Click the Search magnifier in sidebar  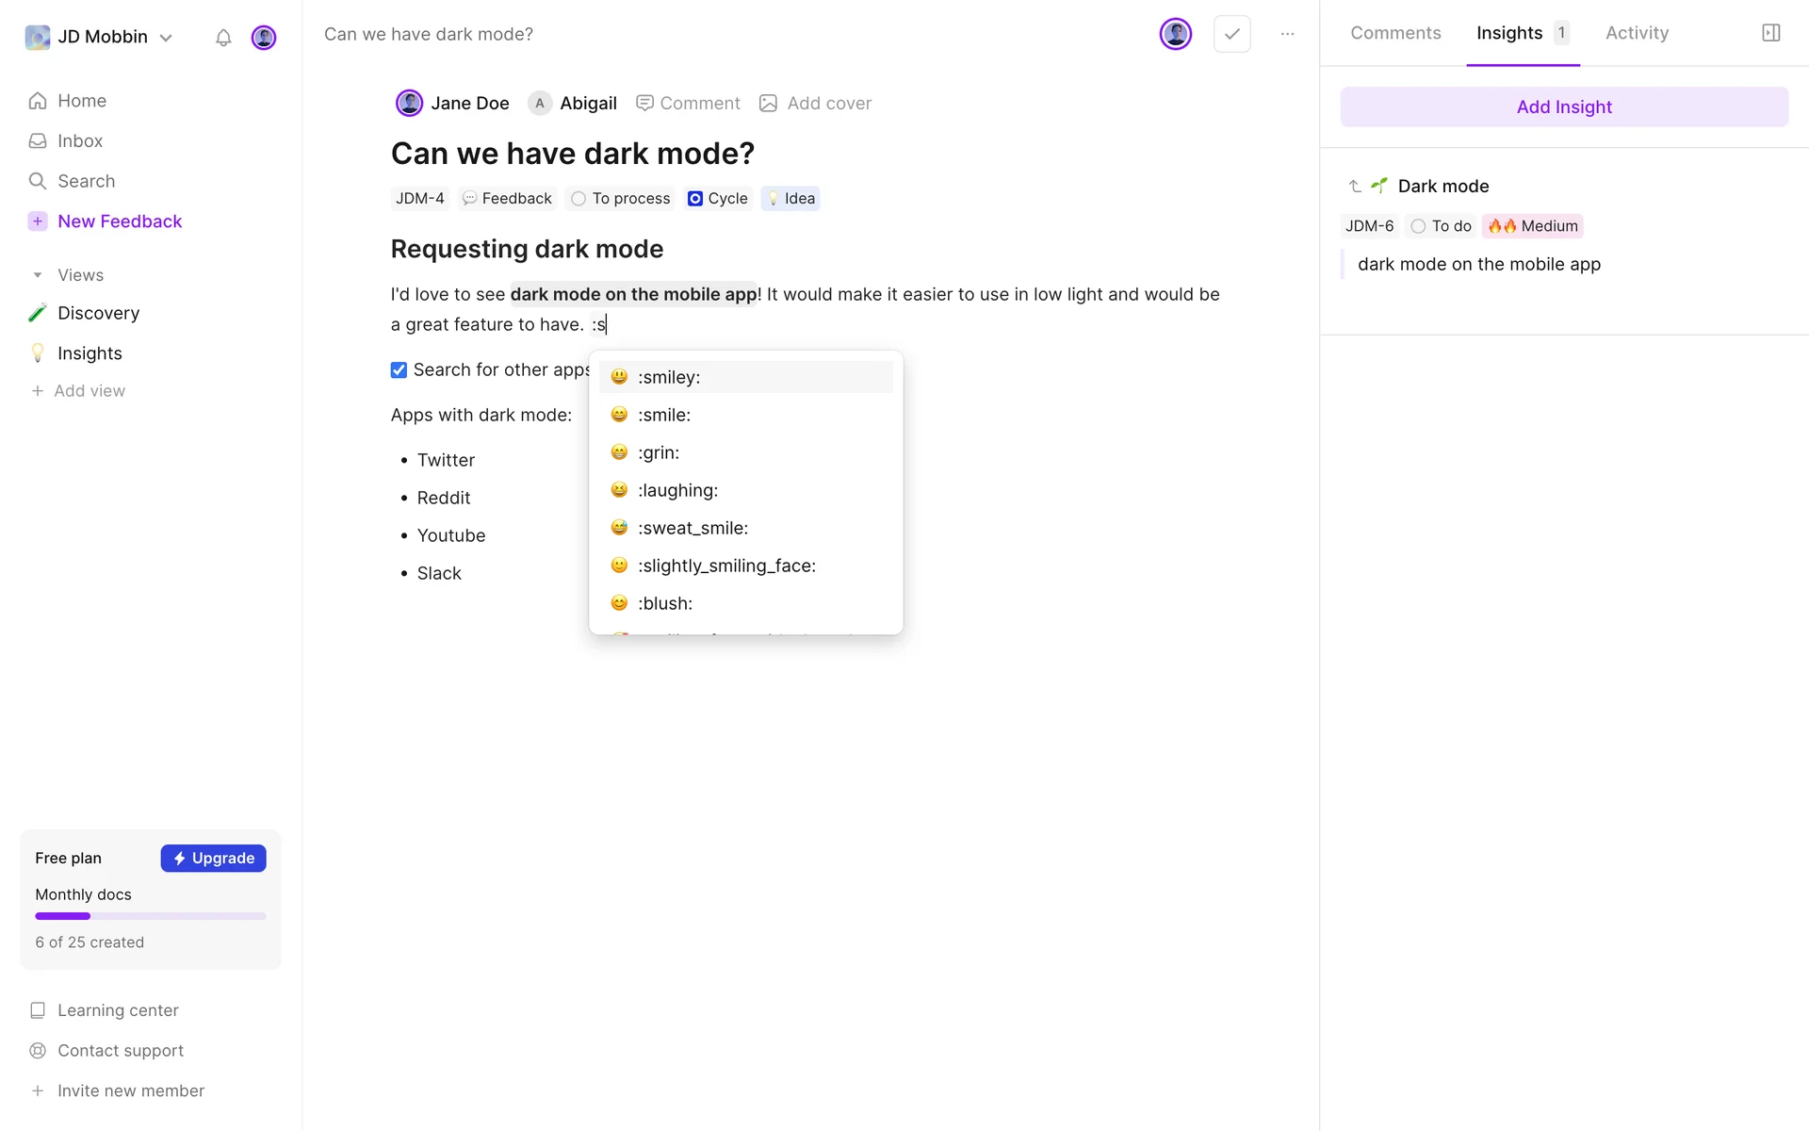[38, 181]
